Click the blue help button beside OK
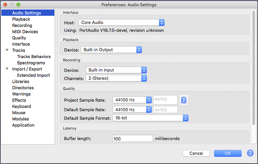 pyautogui.click(x=250, y=153)
